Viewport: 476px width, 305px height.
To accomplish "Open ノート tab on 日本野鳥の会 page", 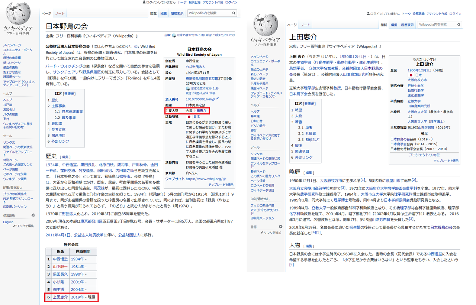I will tap(59, 13).
